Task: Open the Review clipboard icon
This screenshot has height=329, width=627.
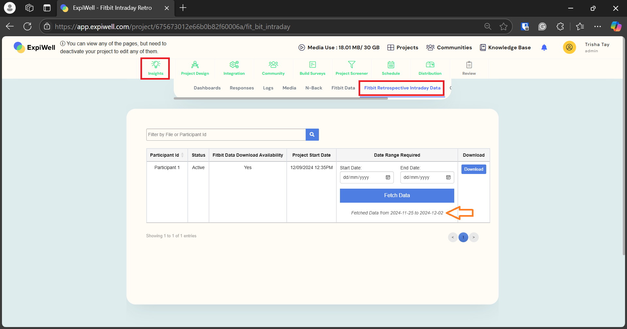Action: pos(469,65)
